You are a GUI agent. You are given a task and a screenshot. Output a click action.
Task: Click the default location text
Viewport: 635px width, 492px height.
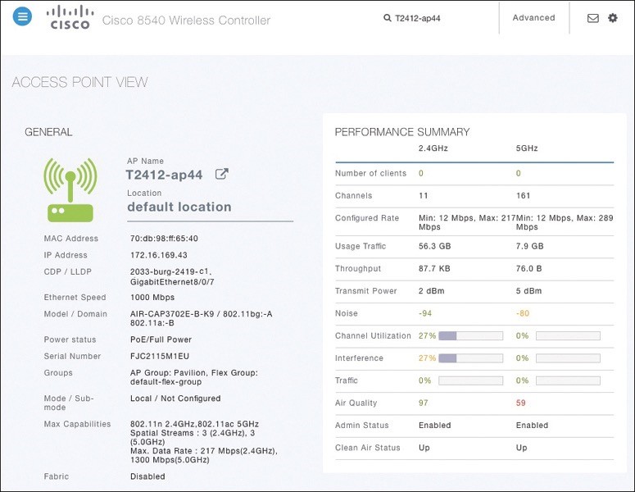[x=179, y=207]
